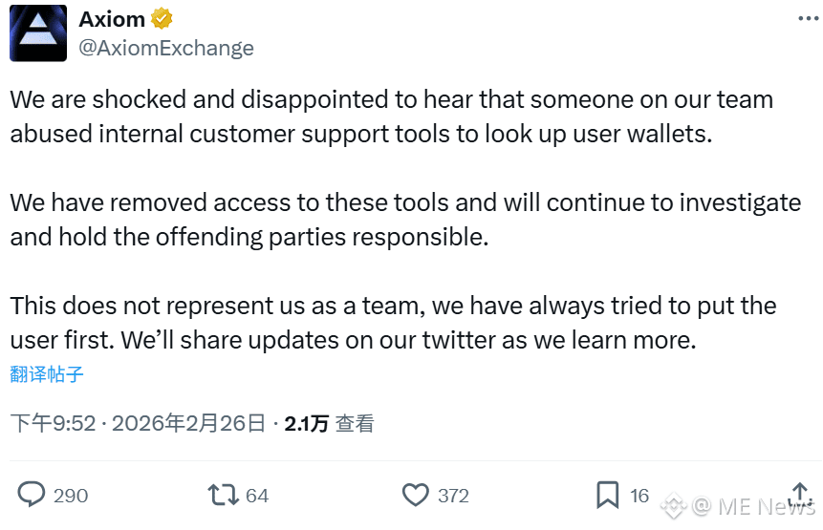Click the paragraph starting "We are shocked"
The image size is (823, 530).
[392, 116]
